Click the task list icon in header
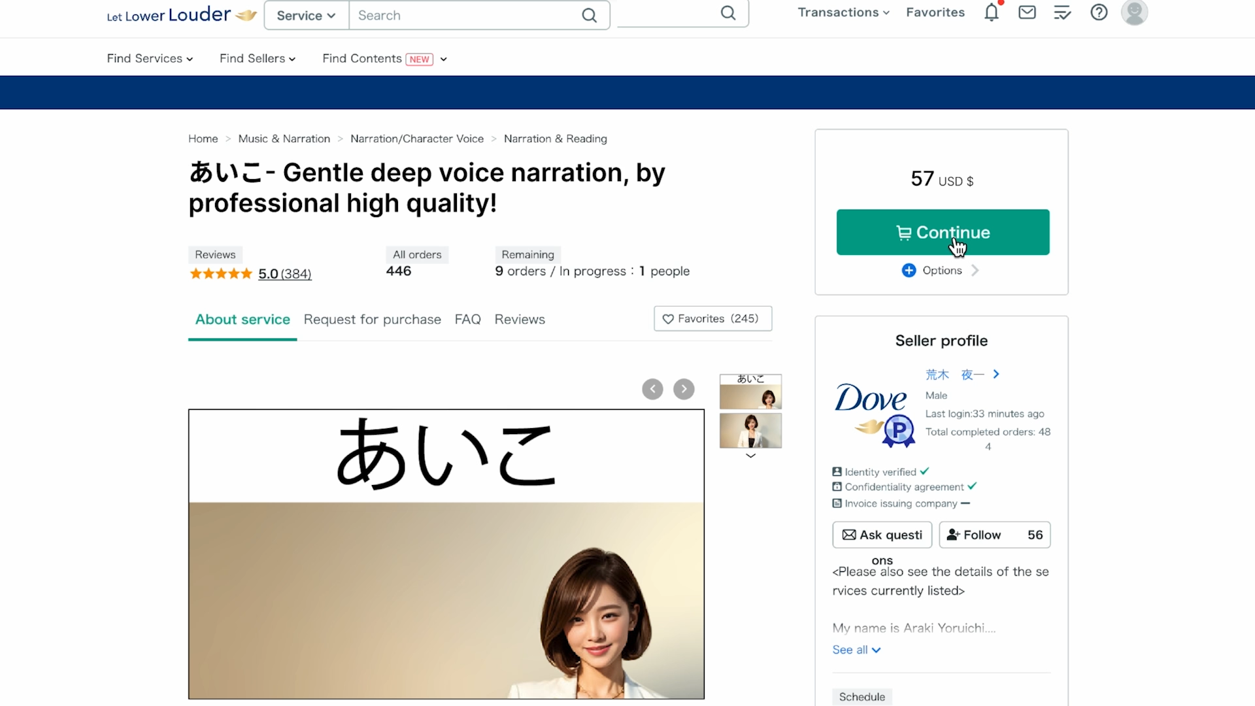The width and height of the screenshot is (1255, 706). (x=1062, y=12)
